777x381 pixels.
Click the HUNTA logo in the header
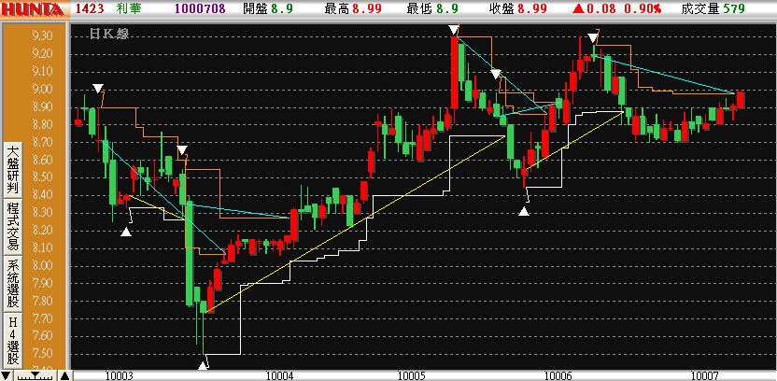point(34,8)
